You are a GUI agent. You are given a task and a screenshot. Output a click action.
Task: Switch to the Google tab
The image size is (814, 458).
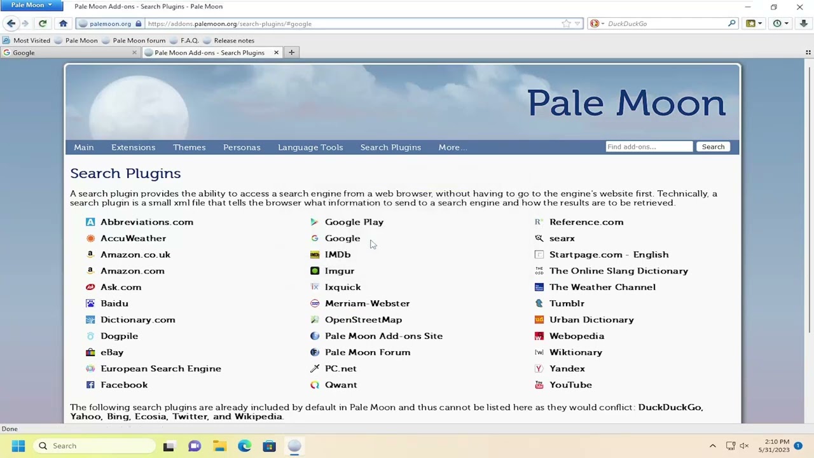pyautogui.click(x=70, y=53)
